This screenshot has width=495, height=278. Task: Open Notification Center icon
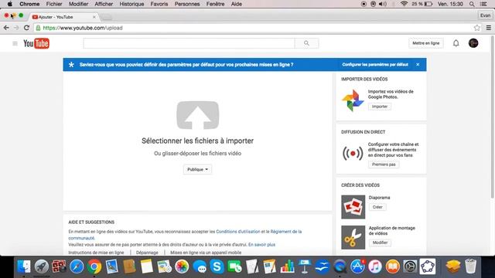click(483, 4)
